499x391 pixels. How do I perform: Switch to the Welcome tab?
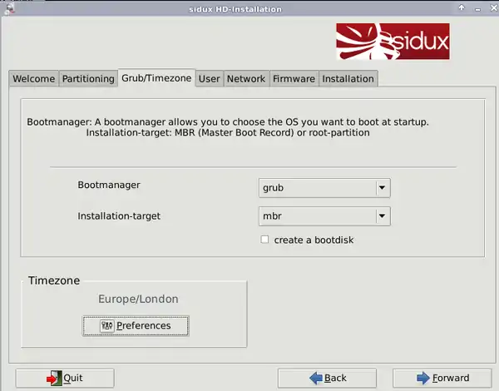[x=34, y=79]
